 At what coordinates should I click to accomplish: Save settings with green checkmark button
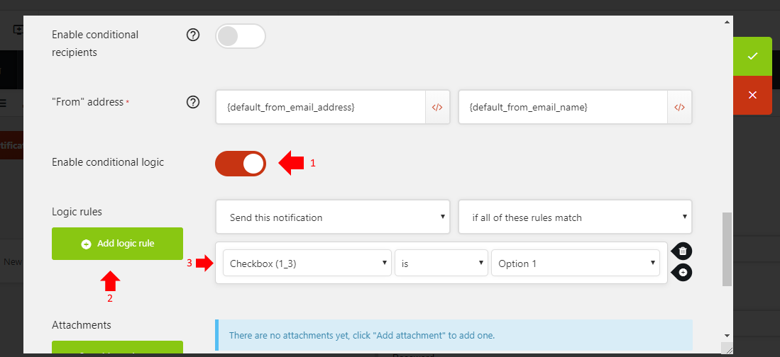[x=752, y=56]
